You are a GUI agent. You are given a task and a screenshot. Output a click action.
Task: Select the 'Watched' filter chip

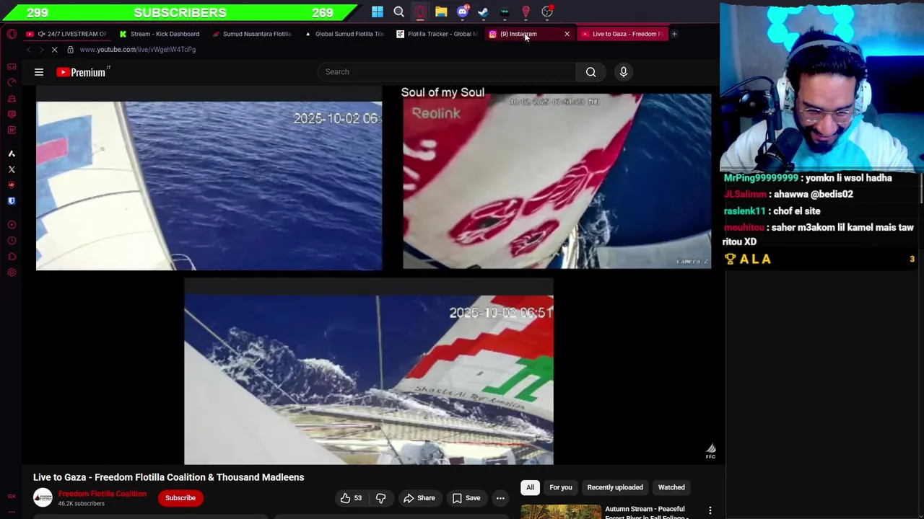pos(671,487)
